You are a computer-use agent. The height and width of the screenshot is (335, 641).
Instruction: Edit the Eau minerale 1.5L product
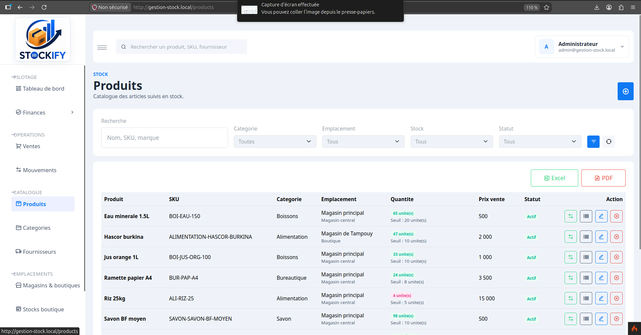pos(601,216)
